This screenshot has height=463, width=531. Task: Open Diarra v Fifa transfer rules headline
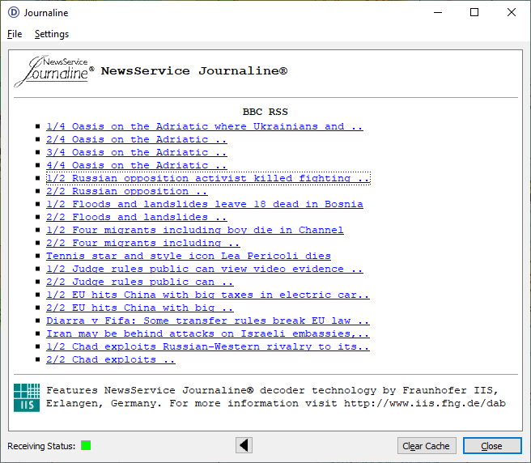pyautogui.click(x=207, y=321)
